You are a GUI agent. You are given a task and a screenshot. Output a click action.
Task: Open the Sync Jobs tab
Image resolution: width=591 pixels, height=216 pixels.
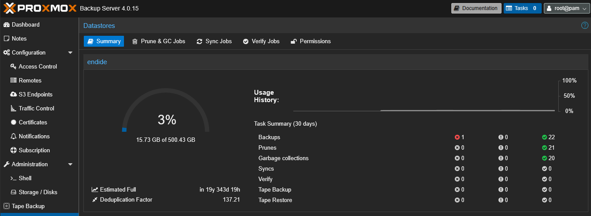(x=214, y=41)
